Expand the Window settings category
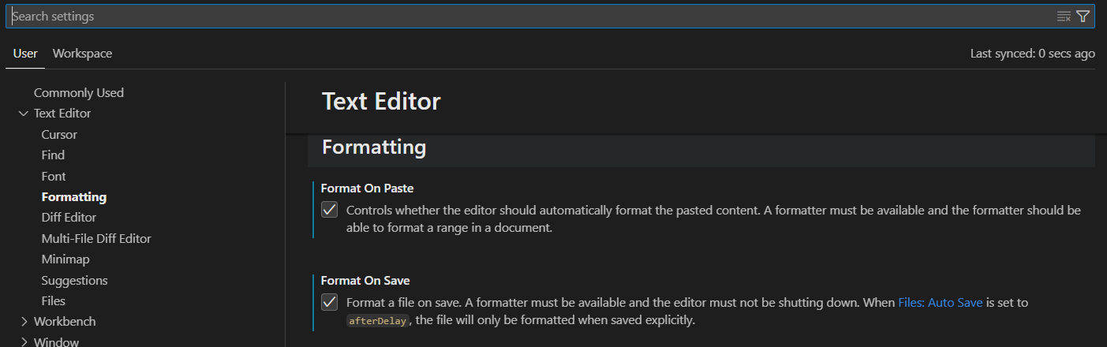 tap(23, 341)
